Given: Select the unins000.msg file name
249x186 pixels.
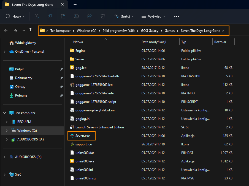Looking at the screenshot, I should 85,178.
